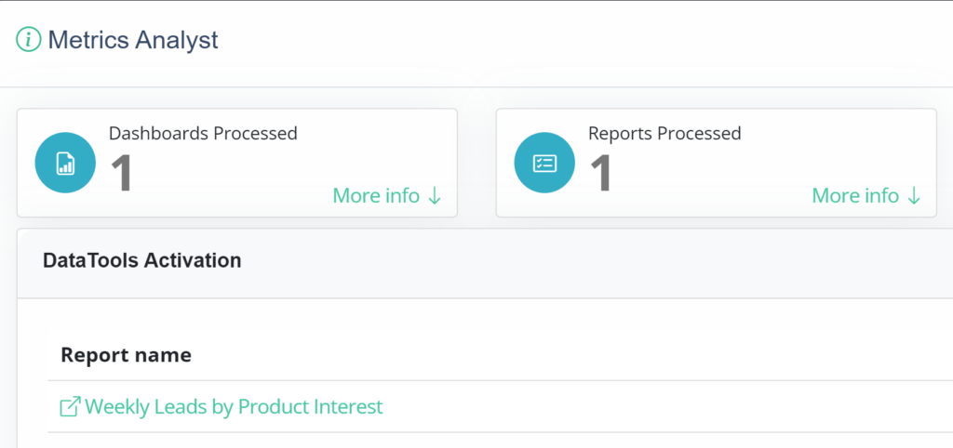Click the Dashboards Processed chart document icon

point(65,163)
